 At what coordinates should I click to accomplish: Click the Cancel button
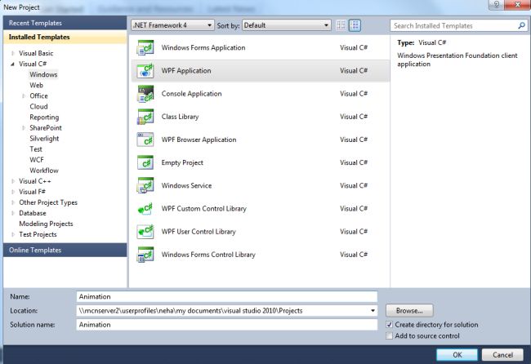(x=502, y=354)
